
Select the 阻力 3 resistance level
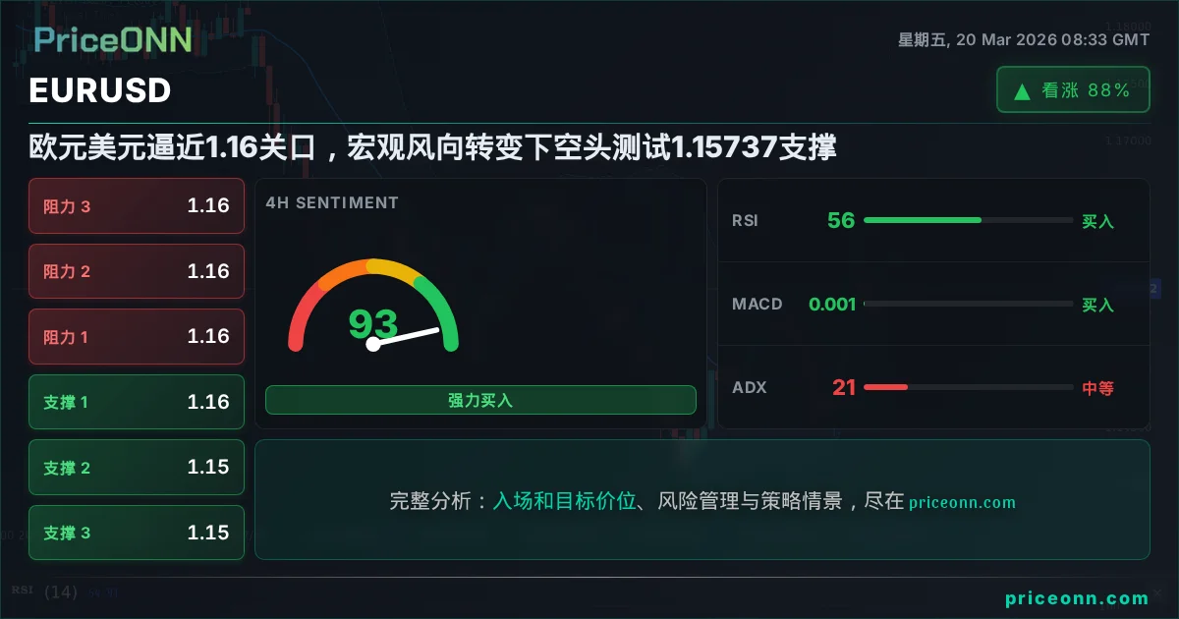(137, 205)
